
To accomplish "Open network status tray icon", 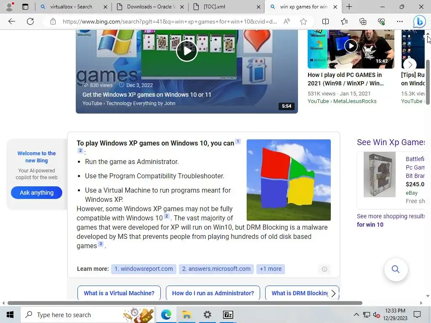I will [367, 315].
